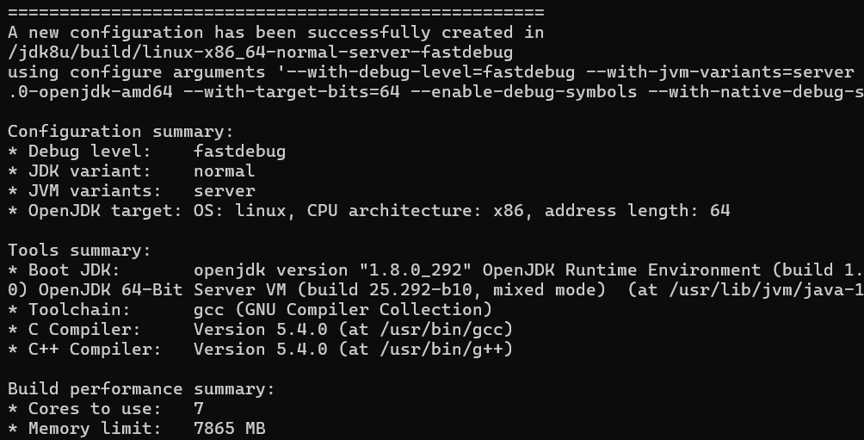Viewport: 864px width, 440px height.
Task: Click the Toolchain value gcc (GNU Compiler Collection)
Action: (343, 309)
